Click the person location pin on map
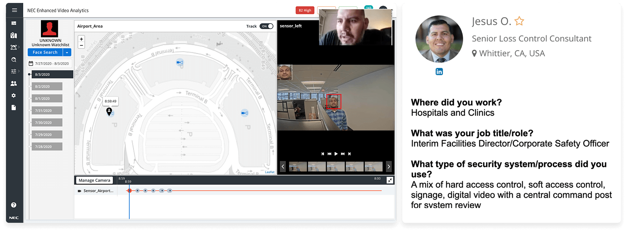The image size is (627, 232). pos(109,111)
